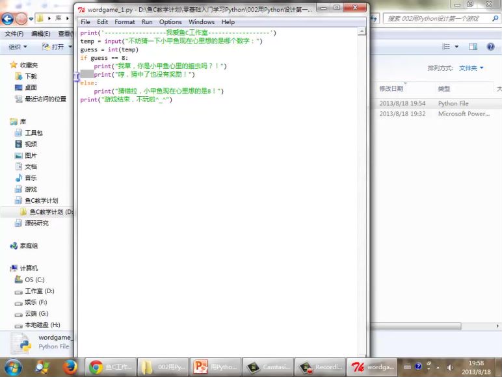Image resolution: width=502 pixels, height=377 pixels.
Task: Open the 文档 library
Action: [31, 166]
